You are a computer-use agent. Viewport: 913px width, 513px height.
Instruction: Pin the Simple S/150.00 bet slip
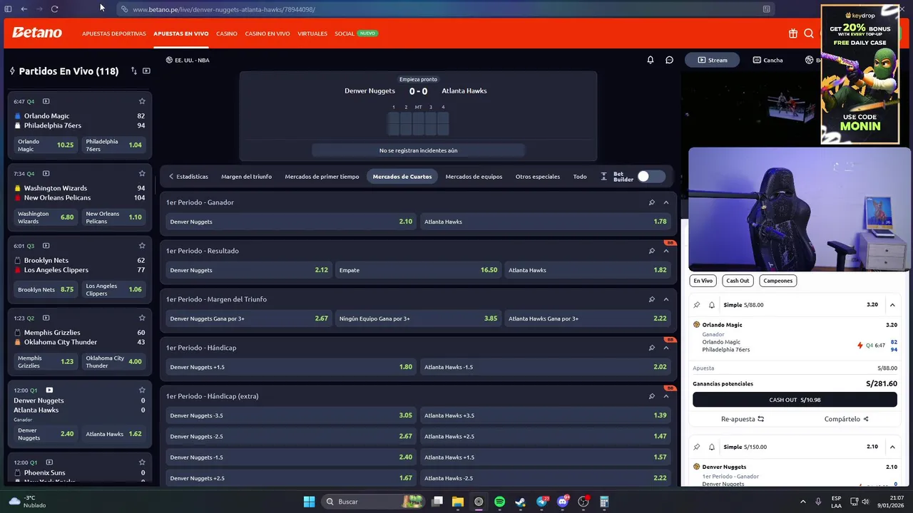[697, 447]
